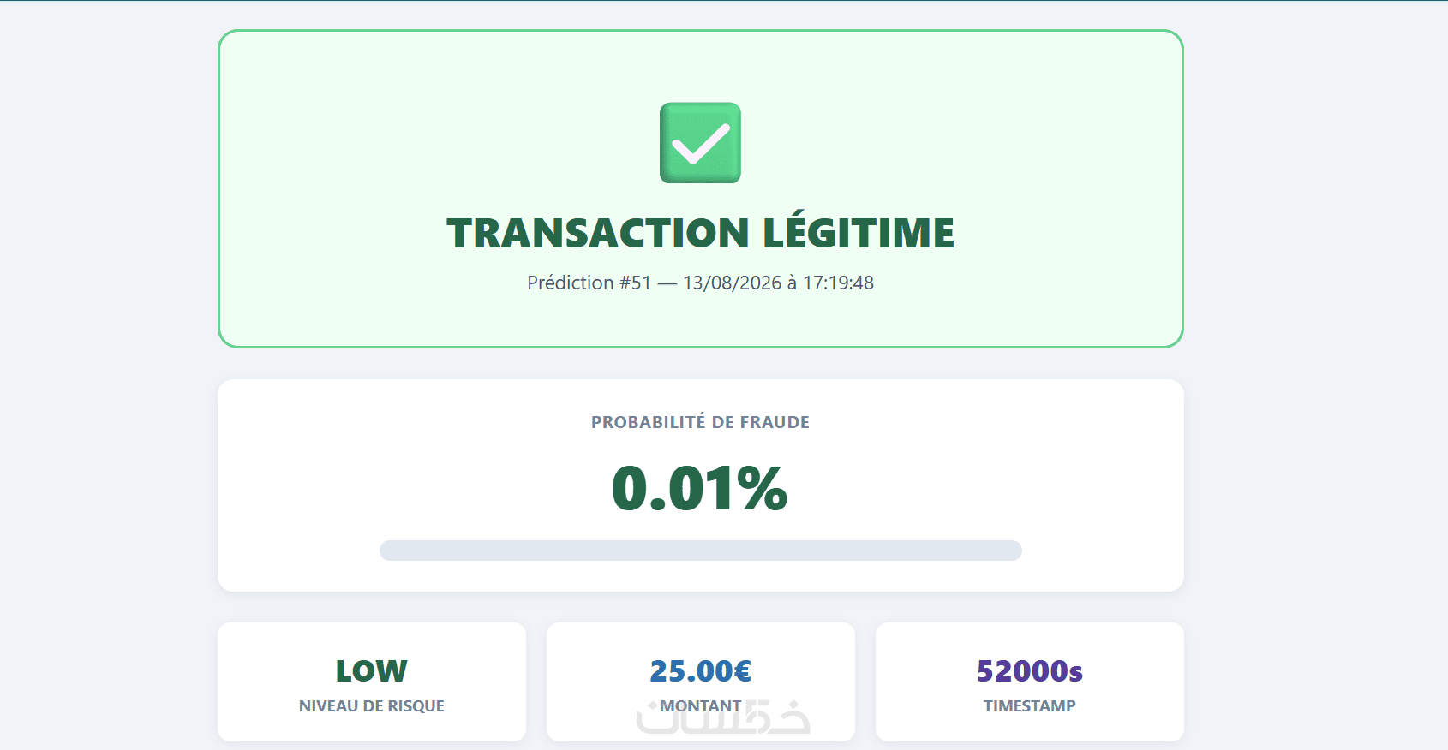Select the amount card
Image resolution: width=1448 pixels, height=750 pixels.
click(x=700, y=682)
